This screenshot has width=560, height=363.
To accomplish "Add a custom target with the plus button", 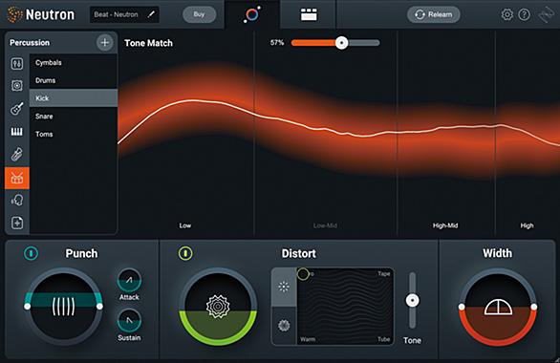I will [105, 42].
